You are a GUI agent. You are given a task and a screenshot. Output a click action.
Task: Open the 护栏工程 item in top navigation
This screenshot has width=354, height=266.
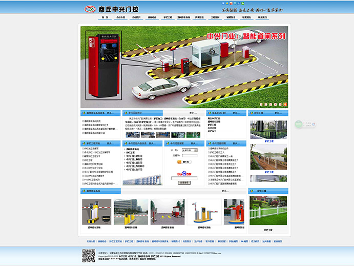[168, 17]
